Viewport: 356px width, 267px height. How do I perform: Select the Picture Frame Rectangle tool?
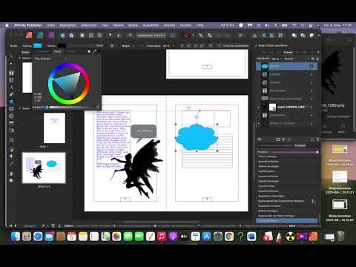pyautogui.click(x=11, y=109)
